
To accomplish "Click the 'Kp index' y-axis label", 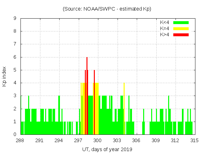I will click(x=4, y=76).
